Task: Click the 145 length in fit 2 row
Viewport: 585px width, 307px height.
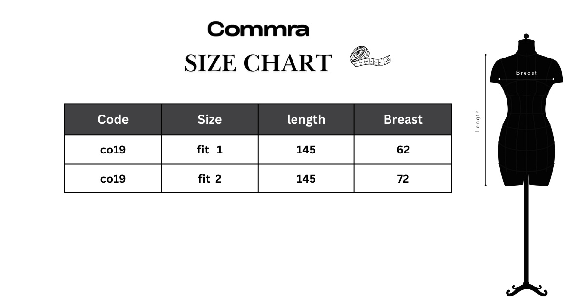Action: [x=306, y=179]
